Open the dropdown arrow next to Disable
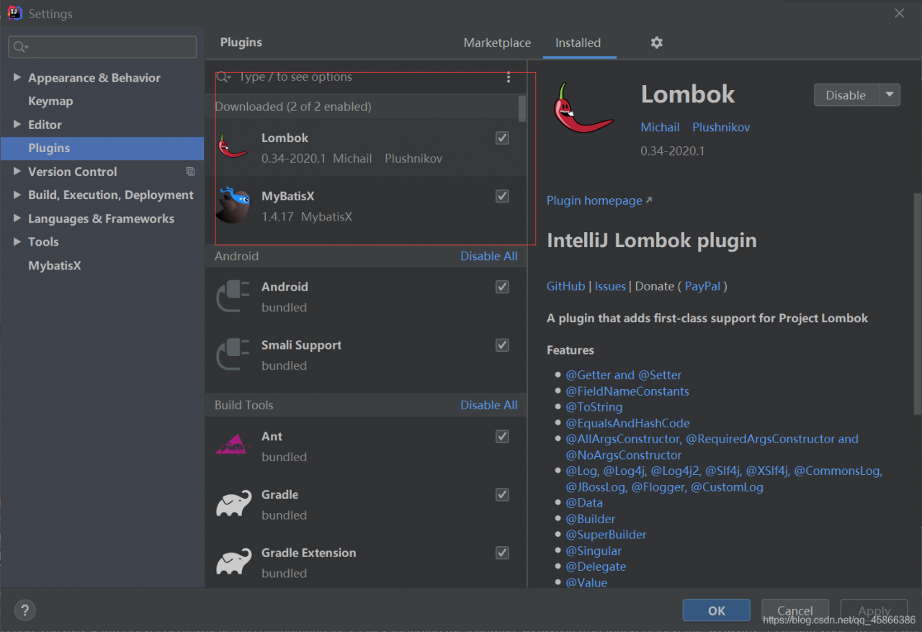This screenshot has height=632, width=922. [890, 95]
